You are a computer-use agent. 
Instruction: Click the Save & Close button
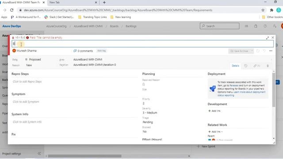tap(239, 51)
